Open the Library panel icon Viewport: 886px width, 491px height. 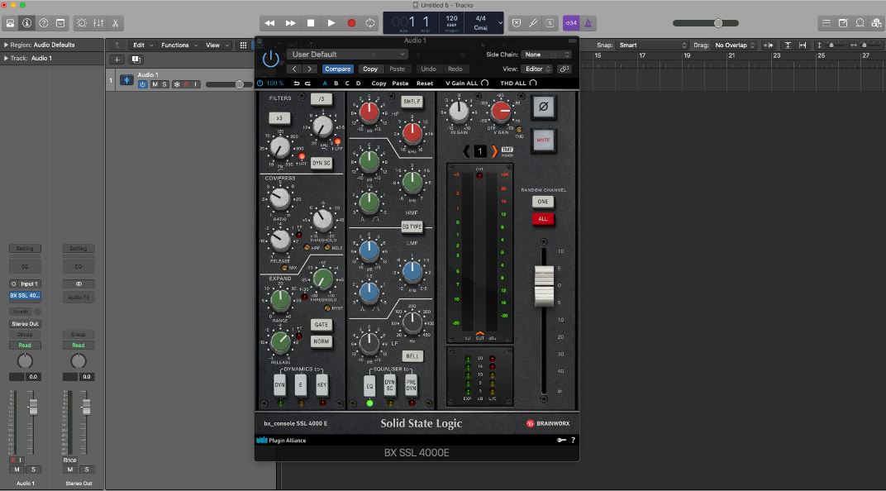[10, 23]
